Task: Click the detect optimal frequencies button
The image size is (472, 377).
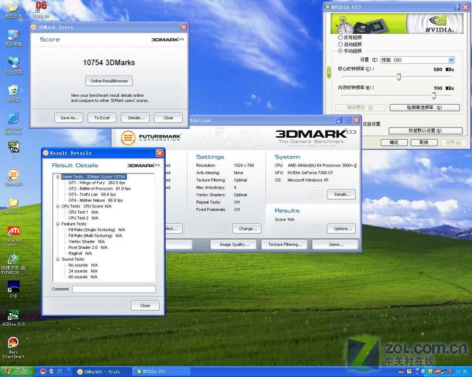Action: pos(425,107)
